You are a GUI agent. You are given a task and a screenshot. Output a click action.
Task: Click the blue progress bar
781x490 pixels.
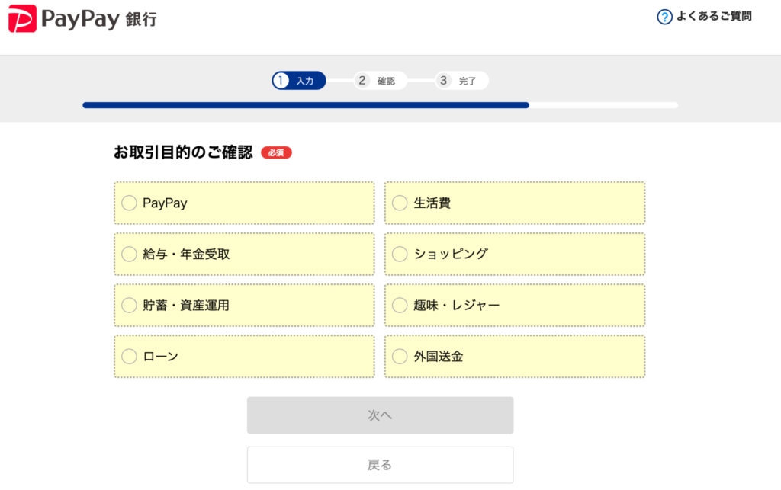tap(305, 105)
